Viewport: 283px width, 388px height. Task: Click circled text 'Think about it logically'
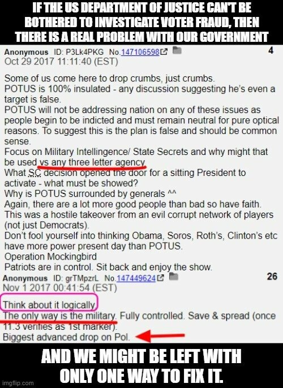49,305
